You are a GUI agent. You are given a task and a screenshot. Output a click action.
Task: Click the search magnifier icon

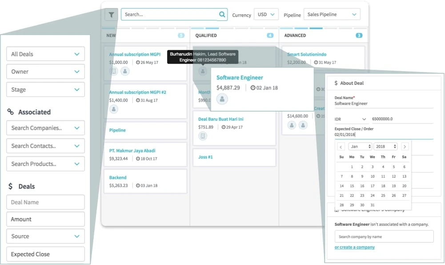[222, 14]
